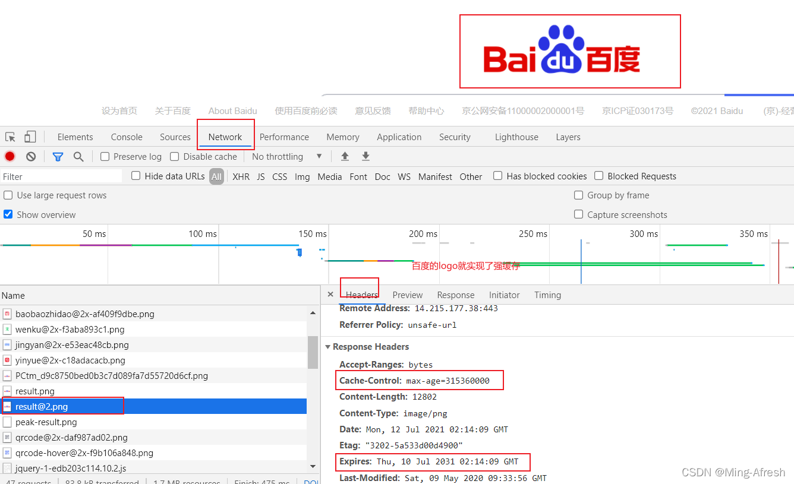Import HAR file upload icon
Viewport: 794px width, 484px height.
345,156
